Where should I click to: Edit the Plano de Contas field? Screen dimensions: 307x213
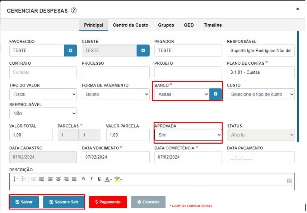coord(261,72)
